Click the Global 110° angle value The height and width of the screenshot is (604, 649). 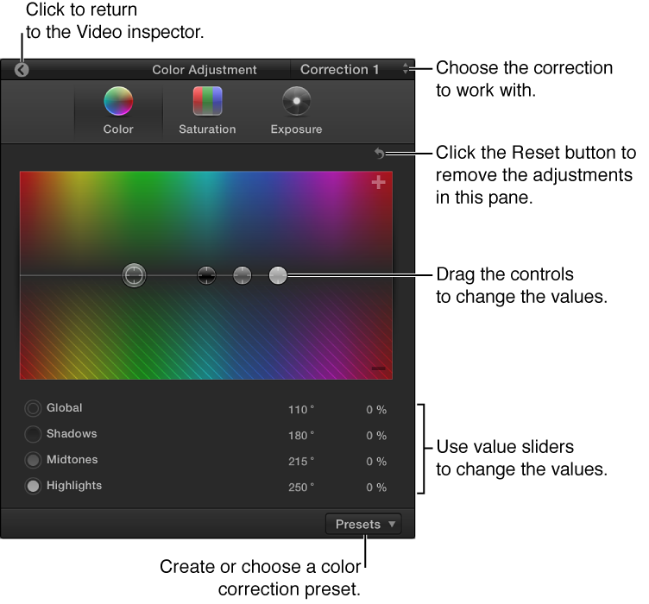pyautogui.click(x=301, y=410)
